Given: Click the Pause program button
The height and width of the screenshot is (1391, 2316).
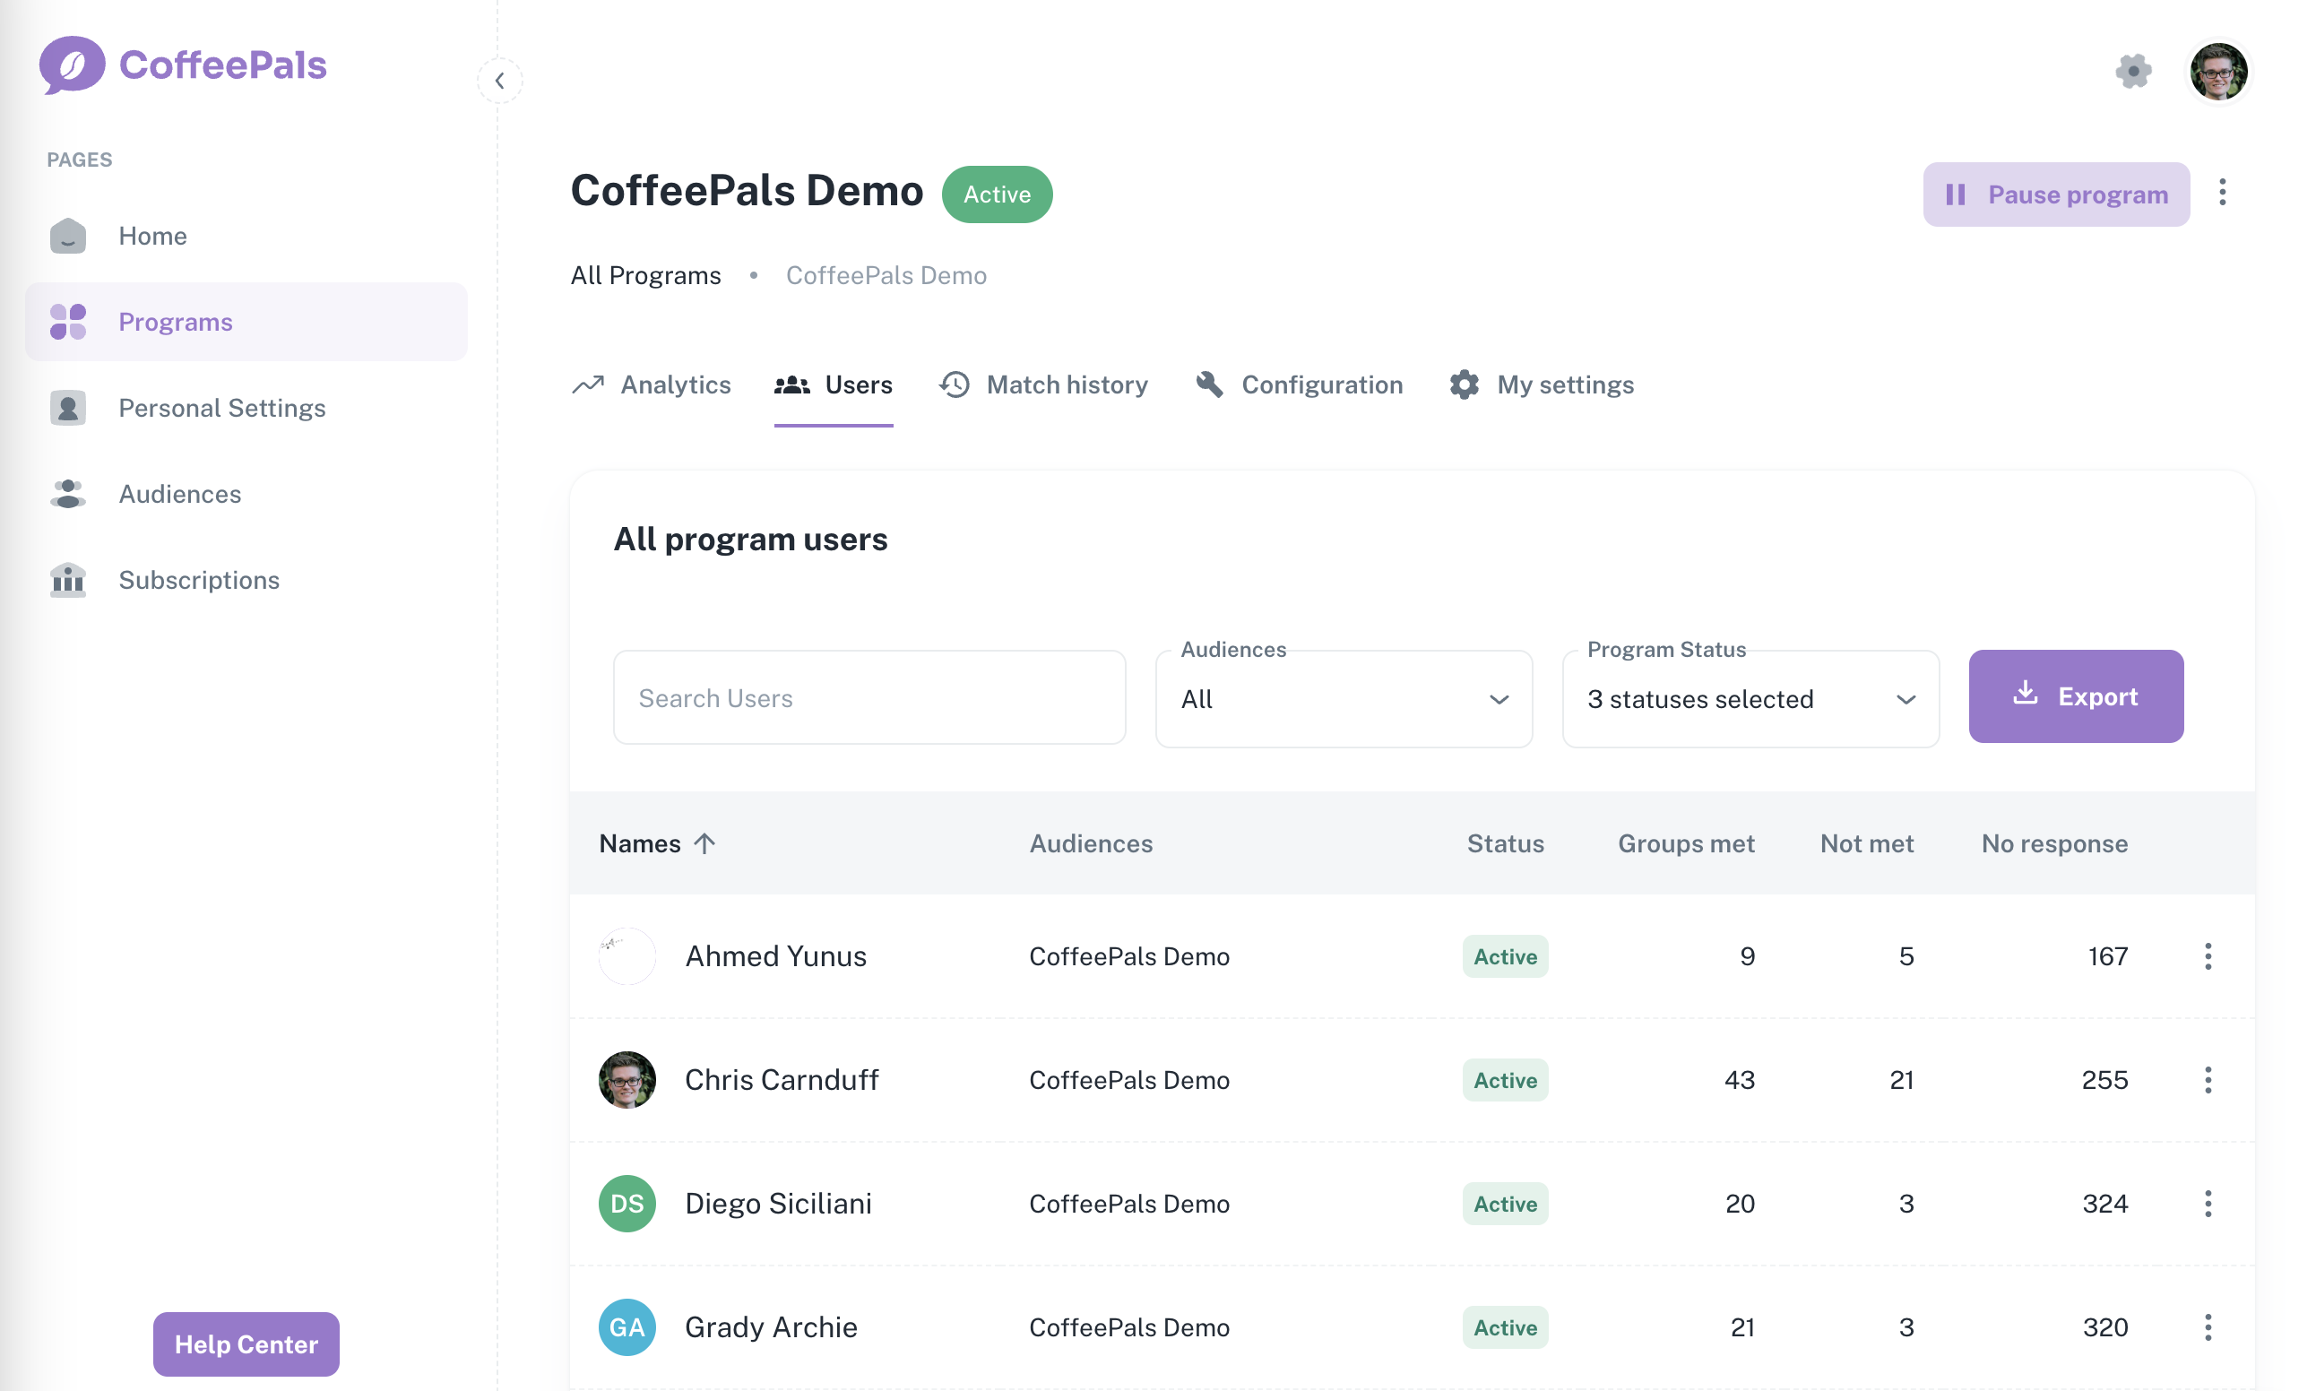Looking at the screenshot, I should (2055, 194).
